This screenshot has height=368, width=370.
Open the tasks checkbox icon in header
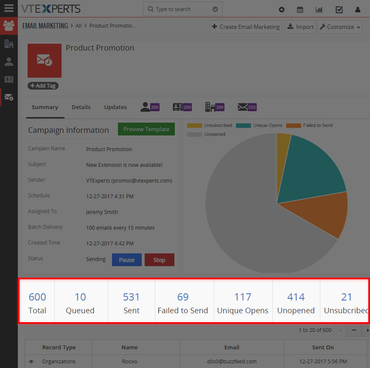[x=339, y=10]
